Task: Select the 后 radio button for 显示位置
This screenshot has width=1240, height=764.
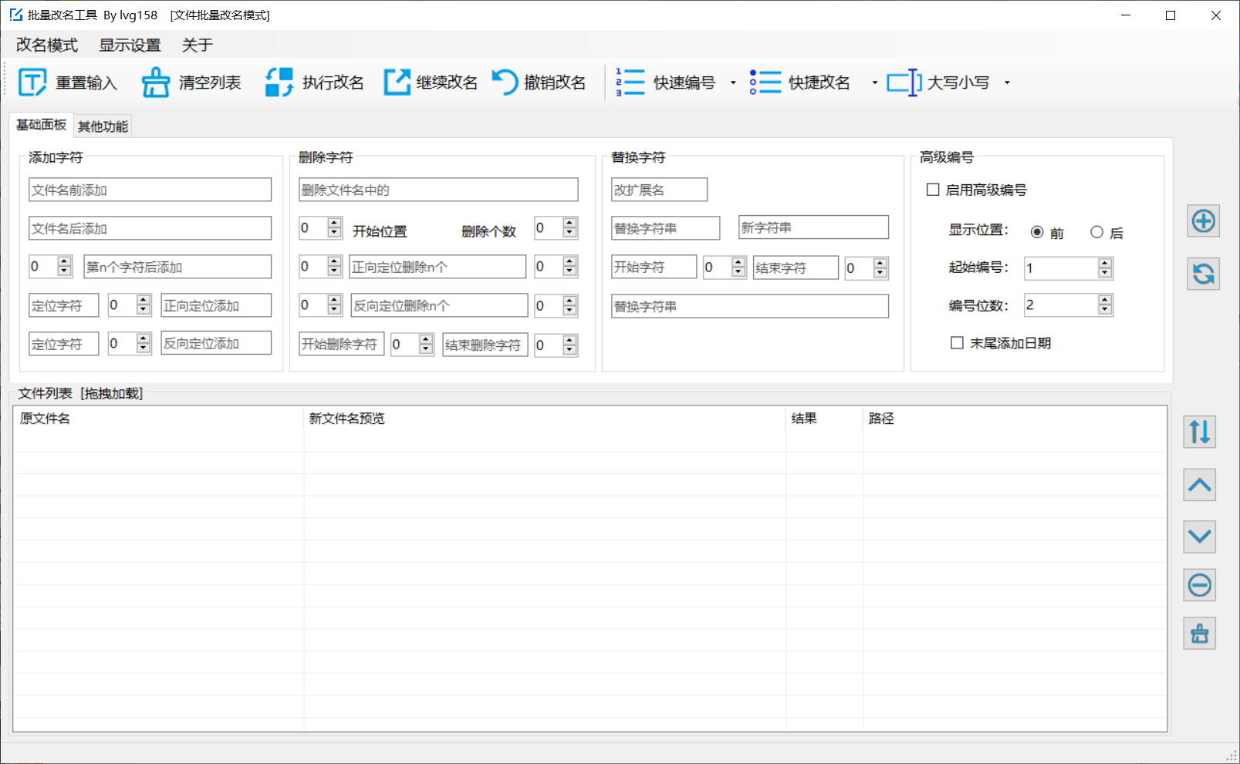Action: point(1096,231)
